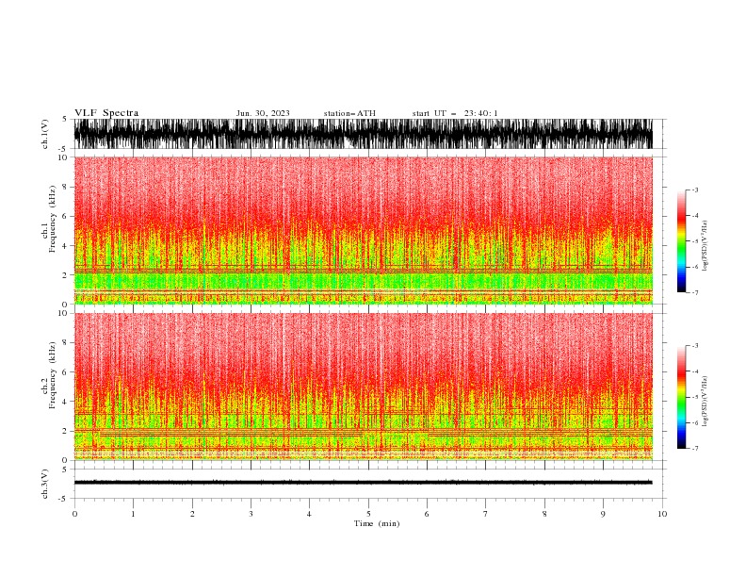The width and height of the screenshot is (746, 577).
Task: Click the ch.2 spectrogram panel
Action: 364,387
